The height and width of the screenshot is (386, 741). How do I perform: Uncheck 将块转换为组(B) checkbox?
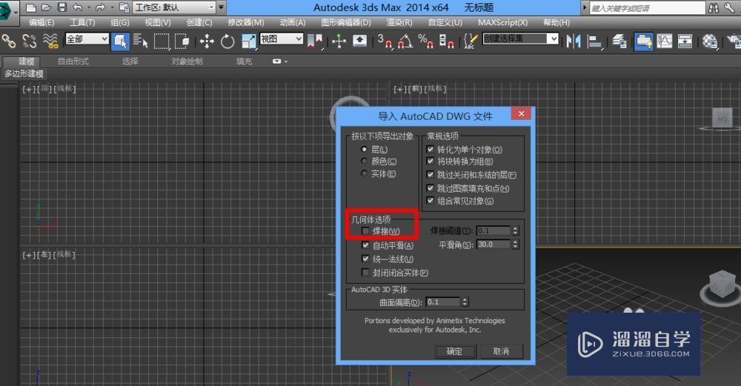tap(430, 161)
